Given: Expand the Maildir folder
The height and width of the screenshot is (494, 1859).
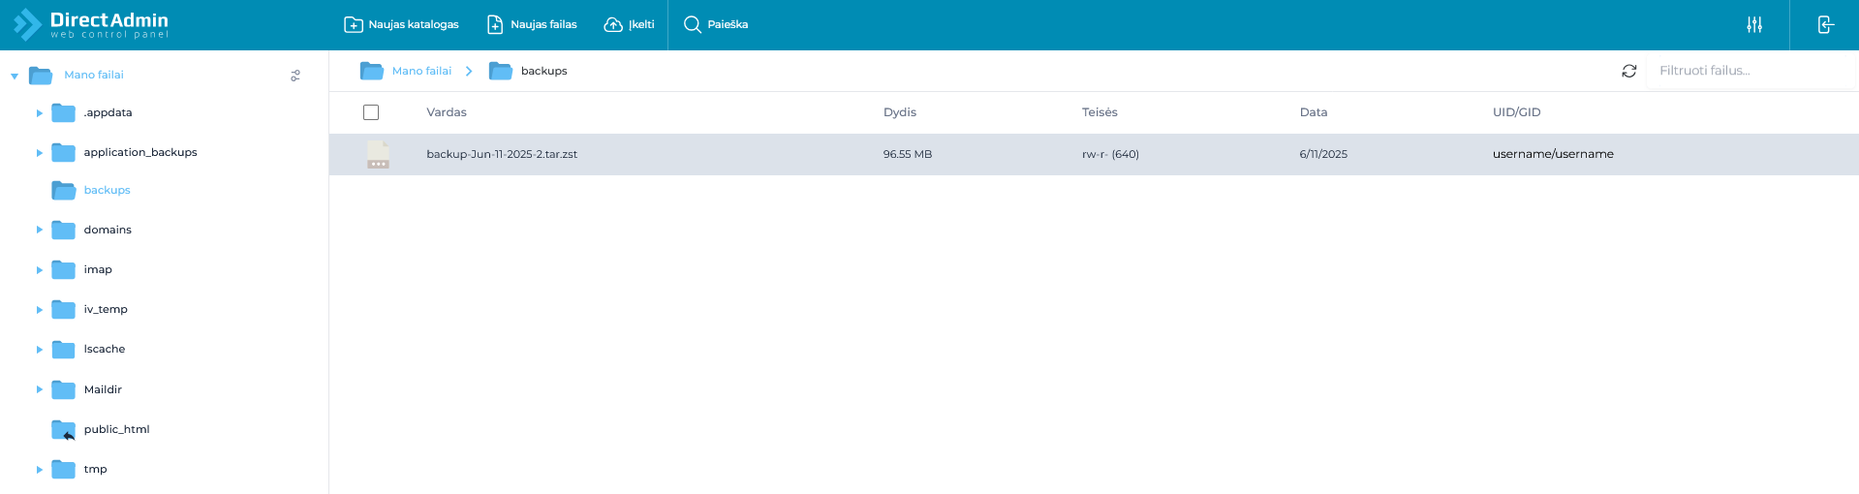Looking at the screenshot, I should click(x=40, y=389).
